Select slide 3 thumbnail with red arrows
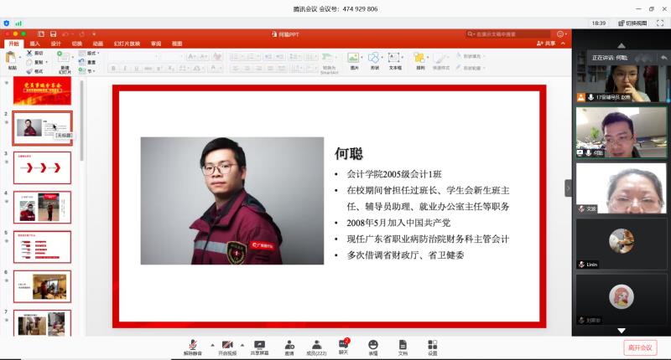This screenshot has width=671, height=360. [x=43, y=167]
